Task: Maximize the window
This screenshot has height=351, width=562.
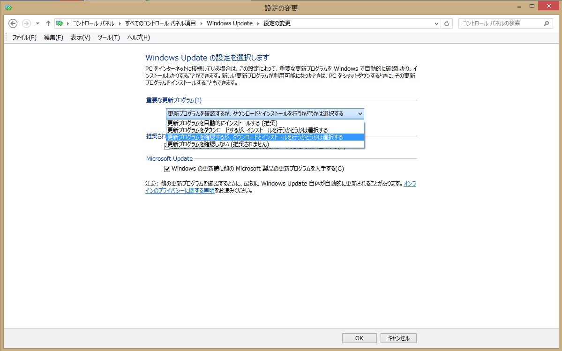Action: [532, 6]
